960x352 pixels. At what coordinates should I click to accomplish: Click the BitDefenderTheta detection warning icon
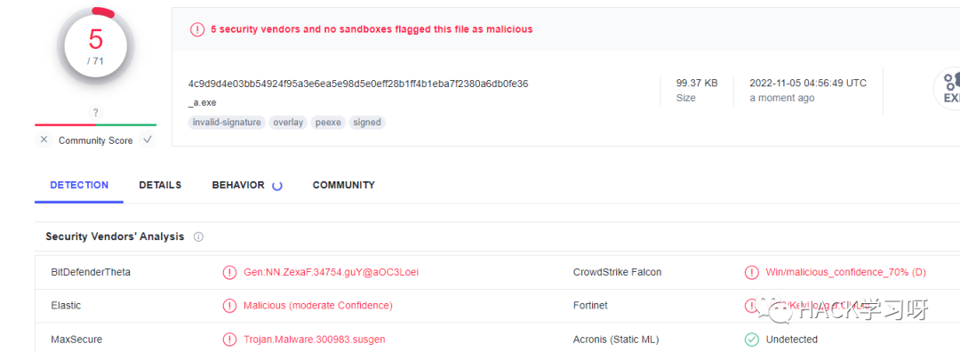pyautogui.click(x=229, y=272)
